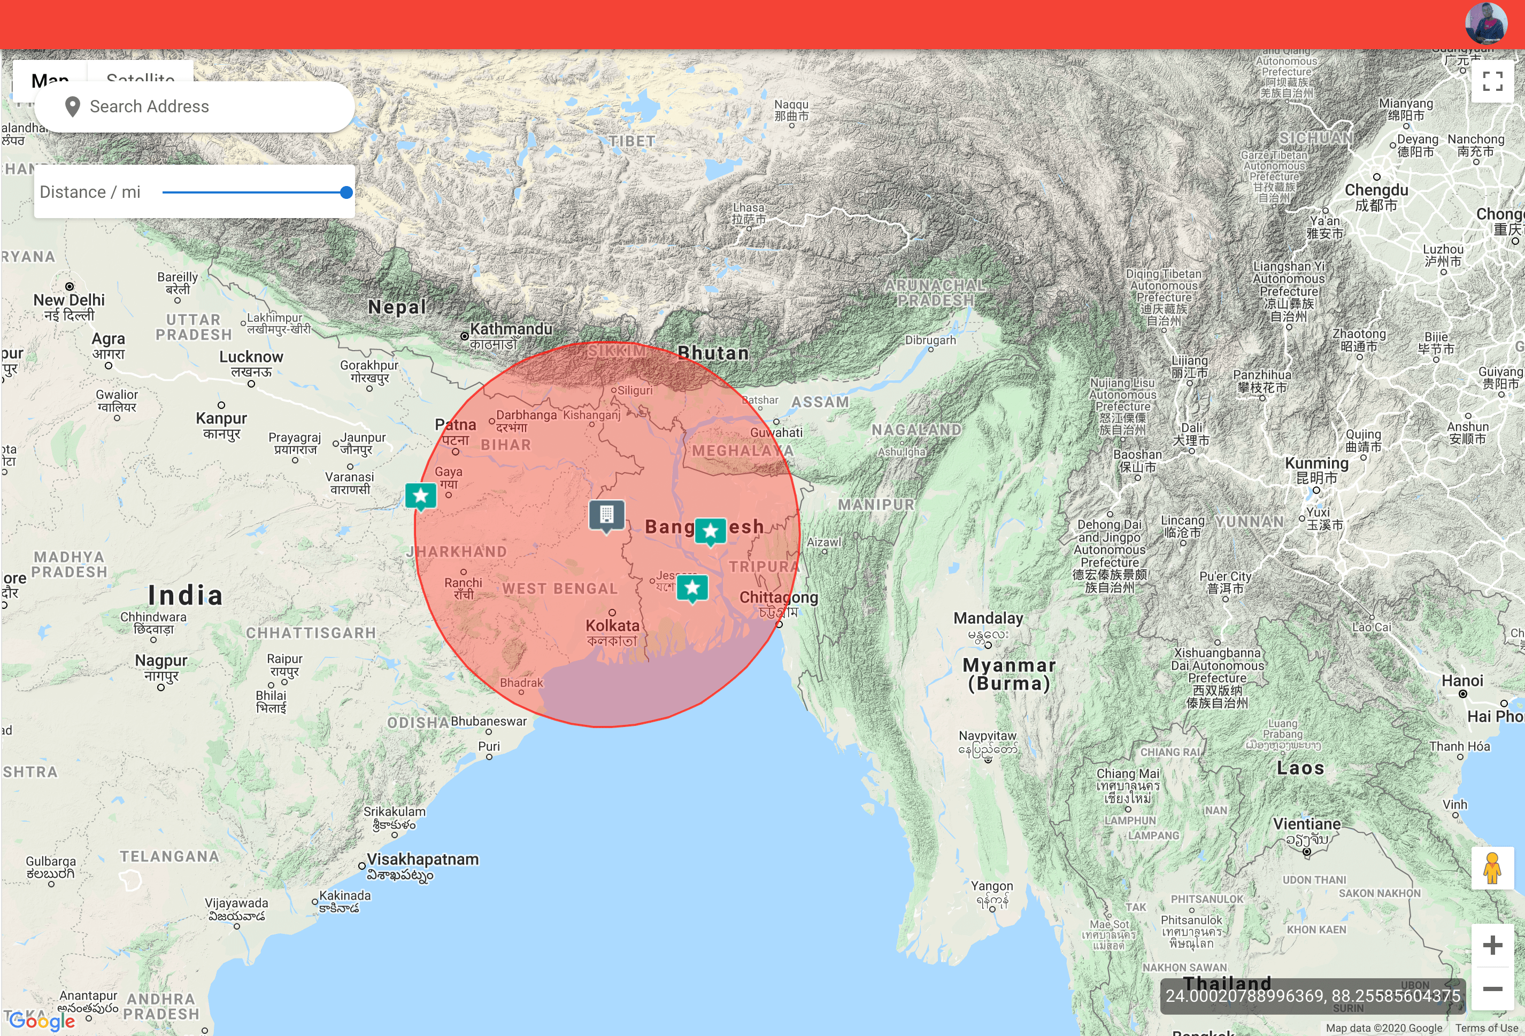Click the Street View pegman icon

[1492, 868]
